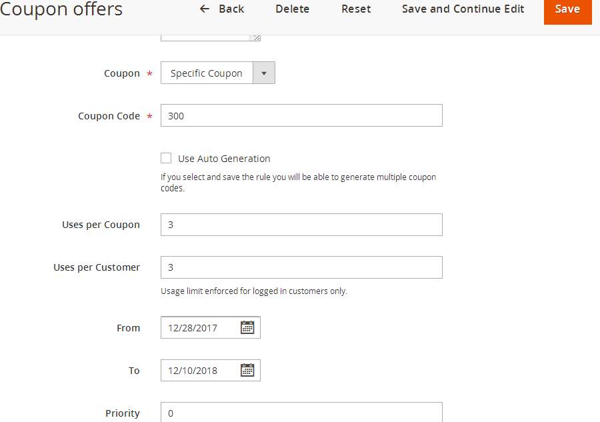Focus the Priority input field
Viewport: 600px width, 422px height.
(x=300, y=413)
